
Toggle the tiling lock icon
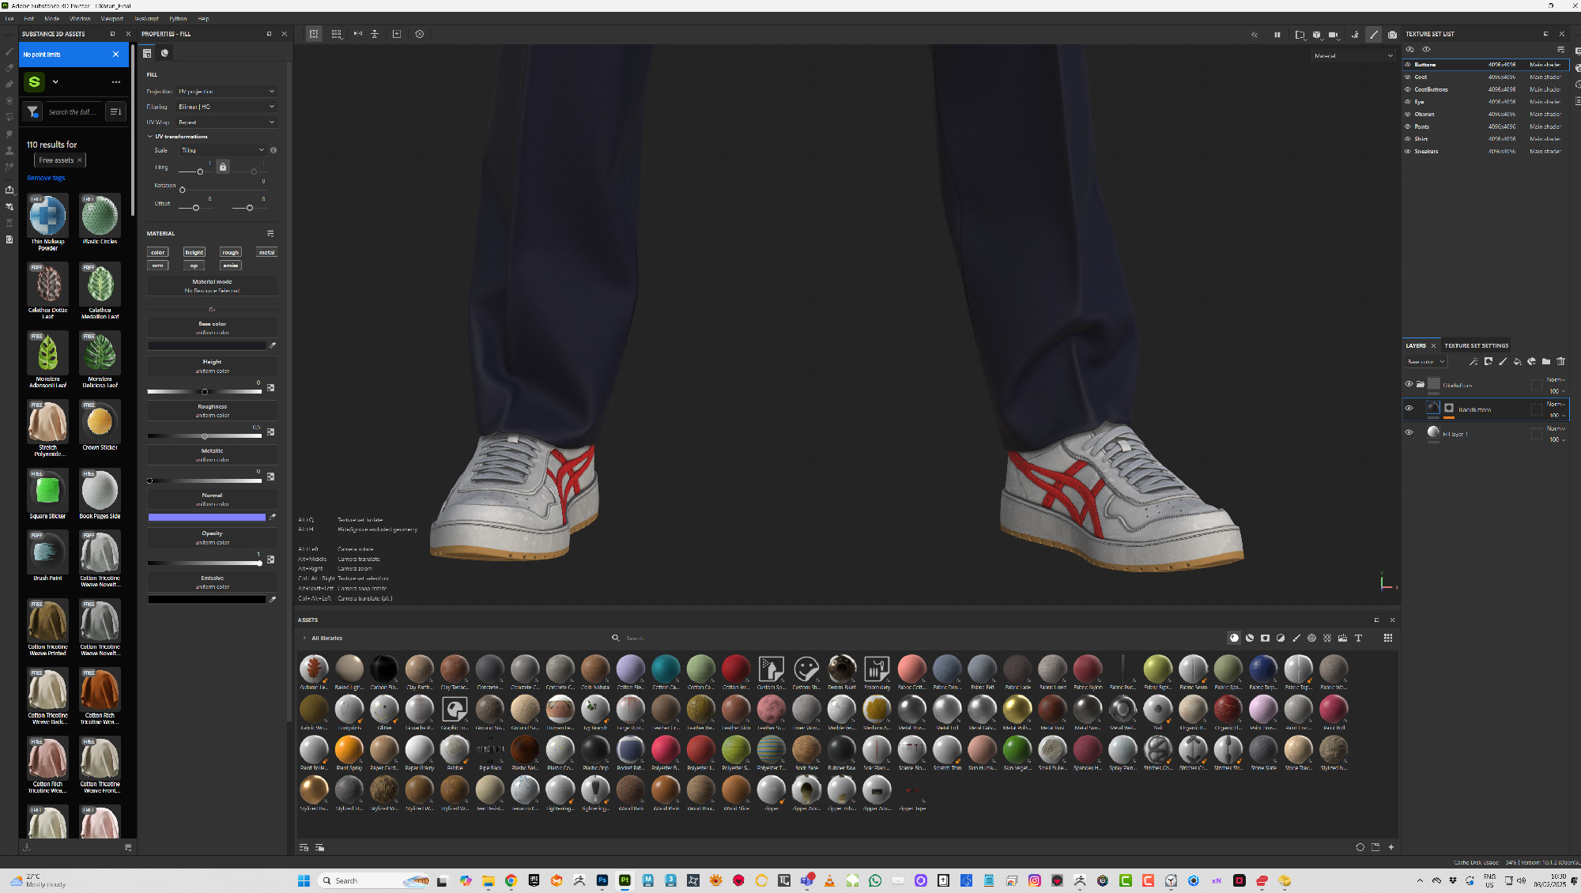coord(223,167)
